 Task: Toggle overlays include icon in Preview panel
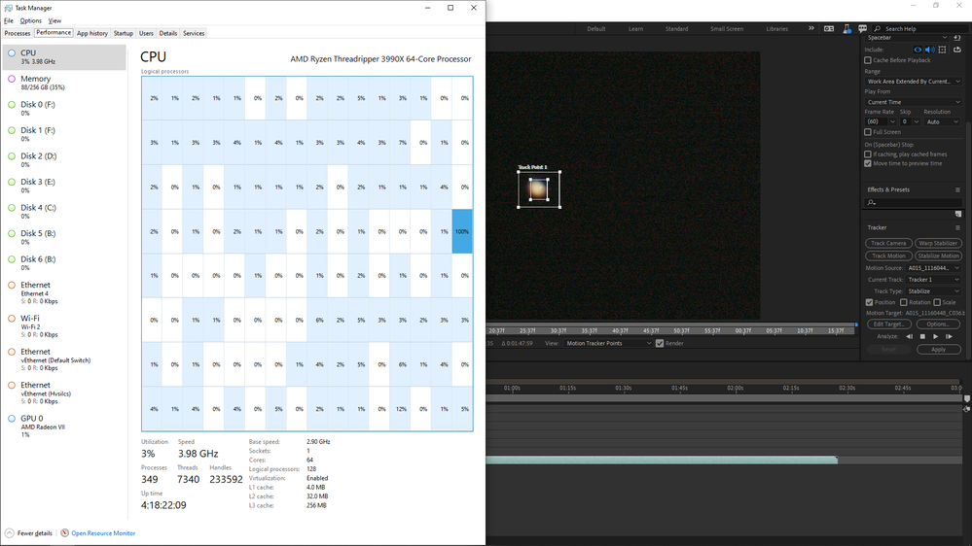tap(942, 50)
